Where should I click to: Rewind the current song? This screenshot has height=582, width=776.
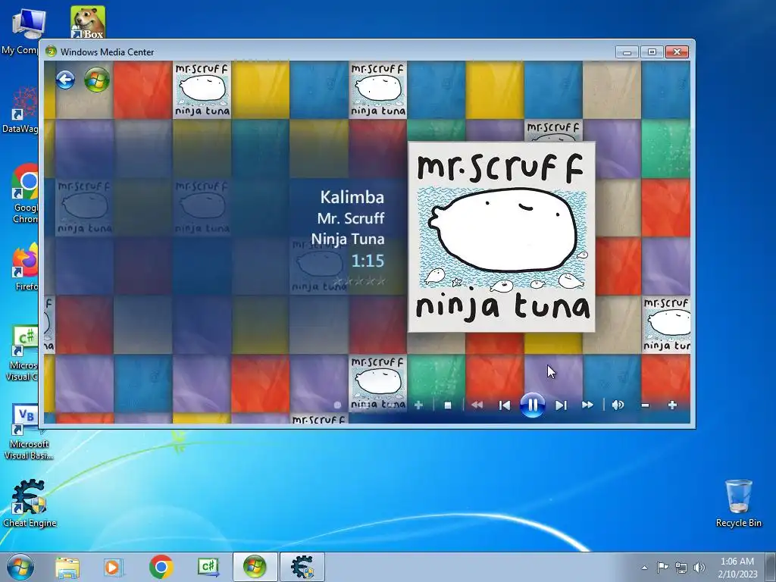pyautogui.click(x=477, y=405)
